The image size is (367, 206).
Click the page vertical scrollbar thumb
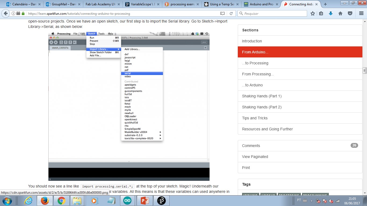(365, 71)
